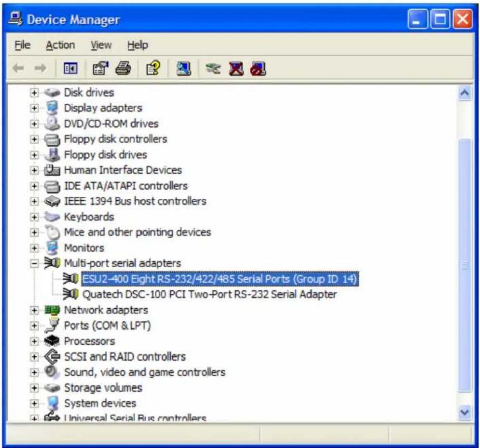Select the DVD/CD-ROM drives label
Screen dimensions: 480x448
click(111, 124)
